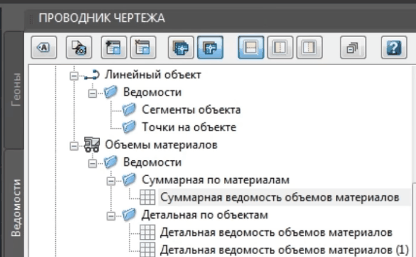Select the Детальная по объектам folder label

(205, 215)
